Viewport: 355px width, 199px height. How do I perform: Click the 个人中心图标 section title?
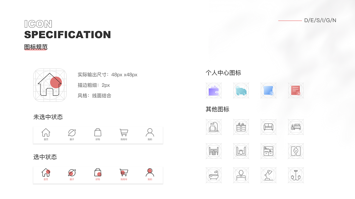pyautogui.click(x=223, y=73)
